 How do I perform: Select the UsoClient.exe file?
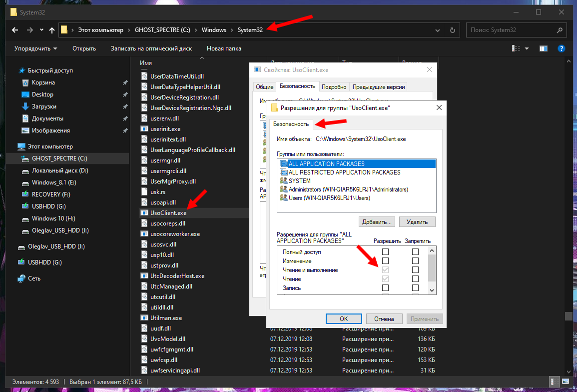tap(168, 213)
